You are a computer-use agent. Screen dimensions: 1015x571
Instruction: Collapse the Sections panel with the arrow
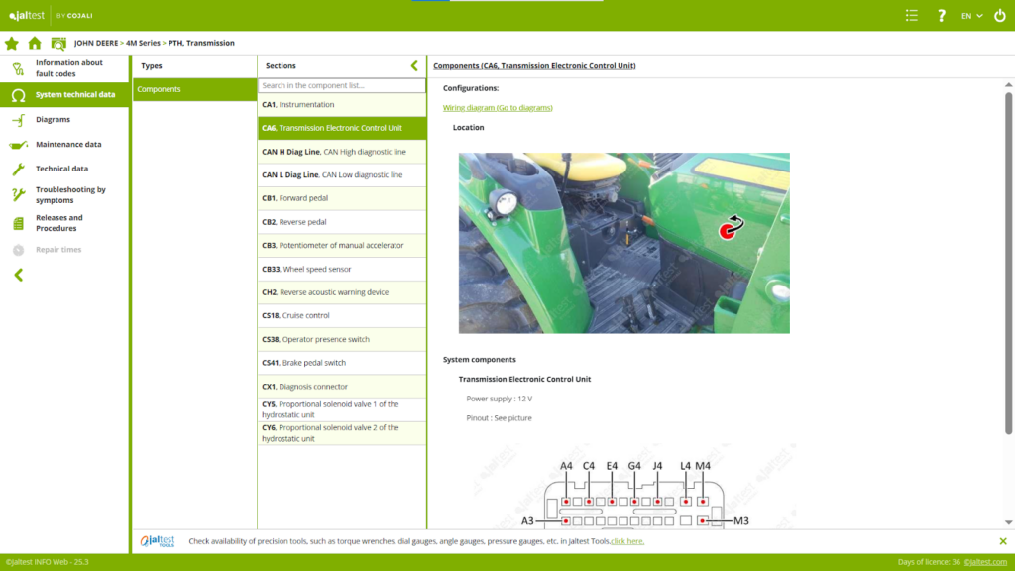414,66
